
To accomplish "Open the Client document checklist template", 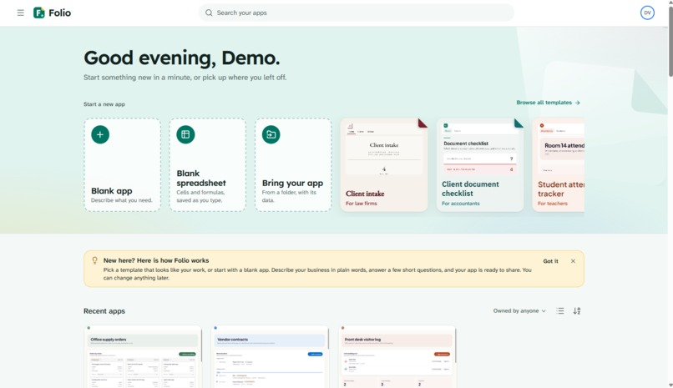I will (x=480, y=165).
